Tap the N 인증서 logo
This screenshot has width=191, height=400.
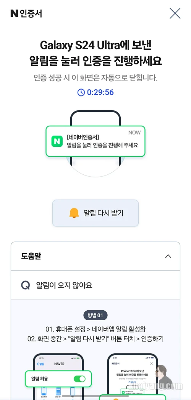(26, 13)
